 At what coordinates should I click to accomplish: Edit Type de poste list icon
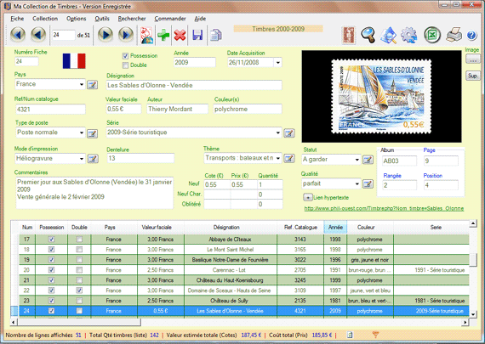click(92, 133)
